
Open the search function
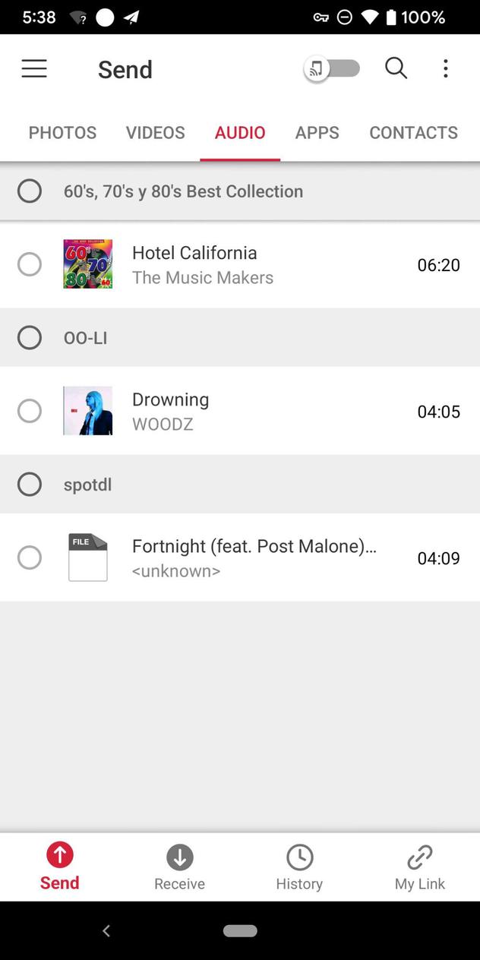point(396,68)
